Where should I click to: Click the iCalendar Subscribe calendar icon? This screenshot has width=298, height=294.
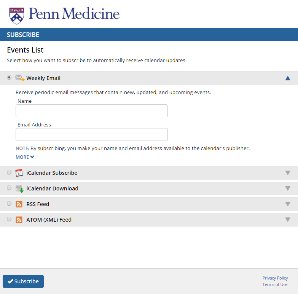click(x=19, y=173)
